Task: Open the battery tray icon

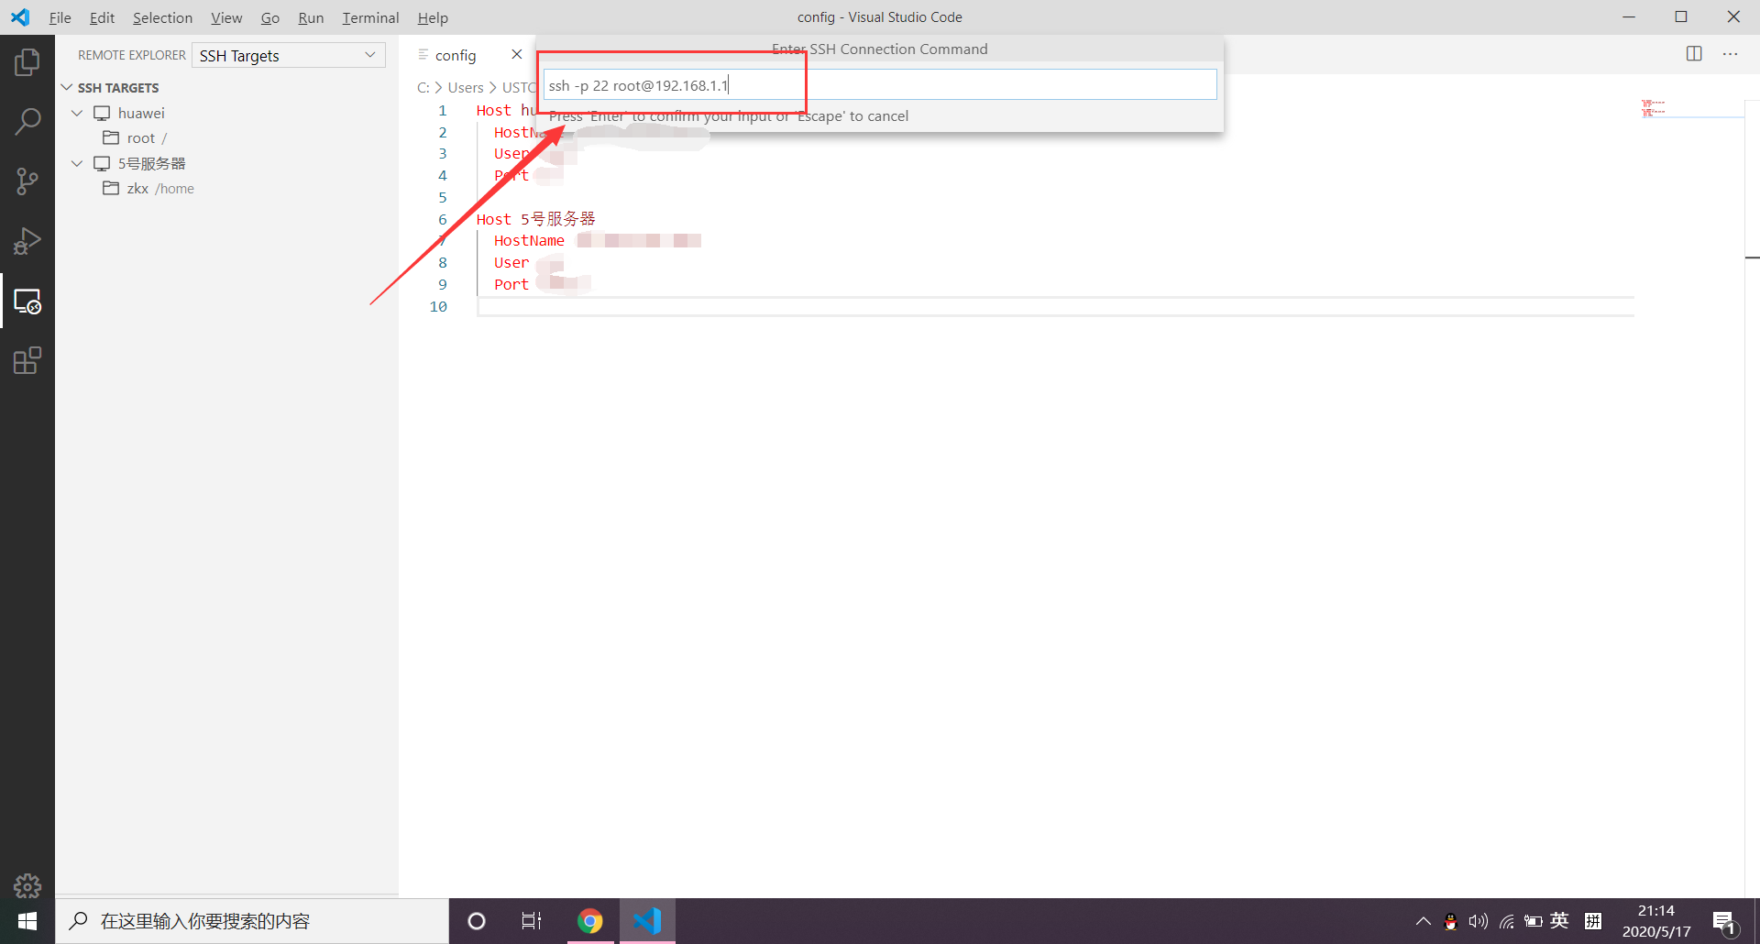Action: 1533,921
